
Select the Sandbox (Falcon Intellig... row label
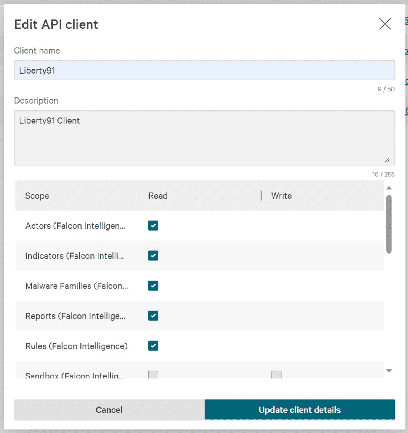75,375
